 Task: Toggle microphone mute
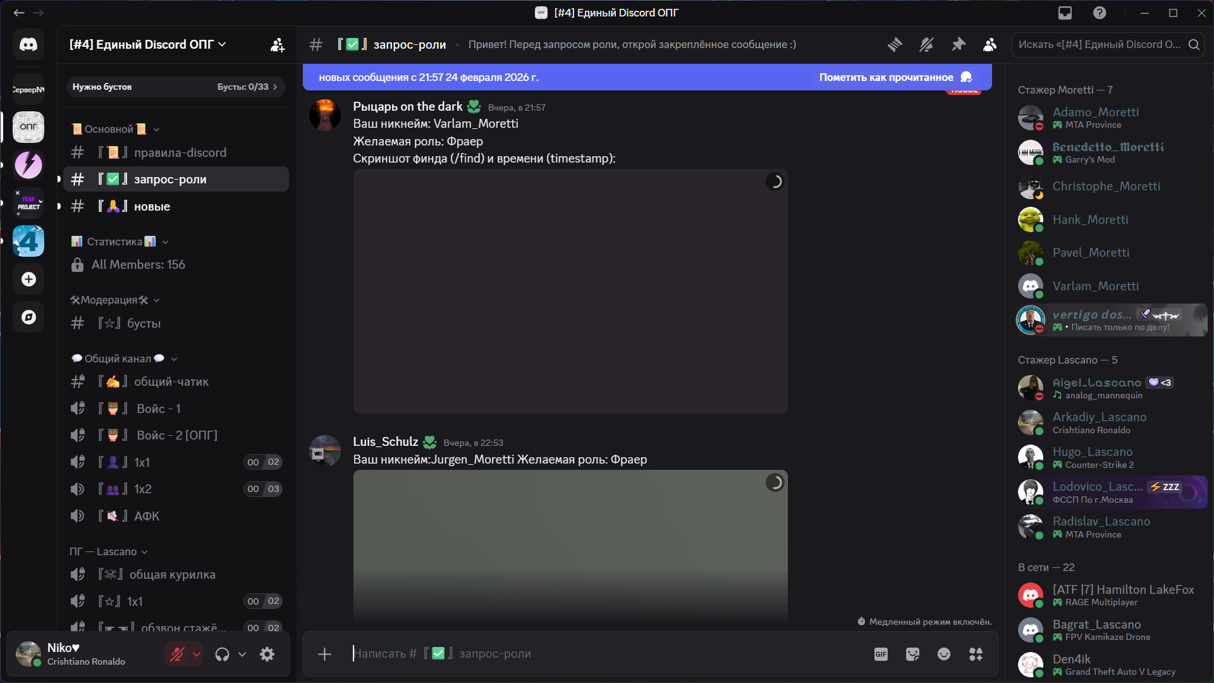pyautogui.click(x=177, y=655)
